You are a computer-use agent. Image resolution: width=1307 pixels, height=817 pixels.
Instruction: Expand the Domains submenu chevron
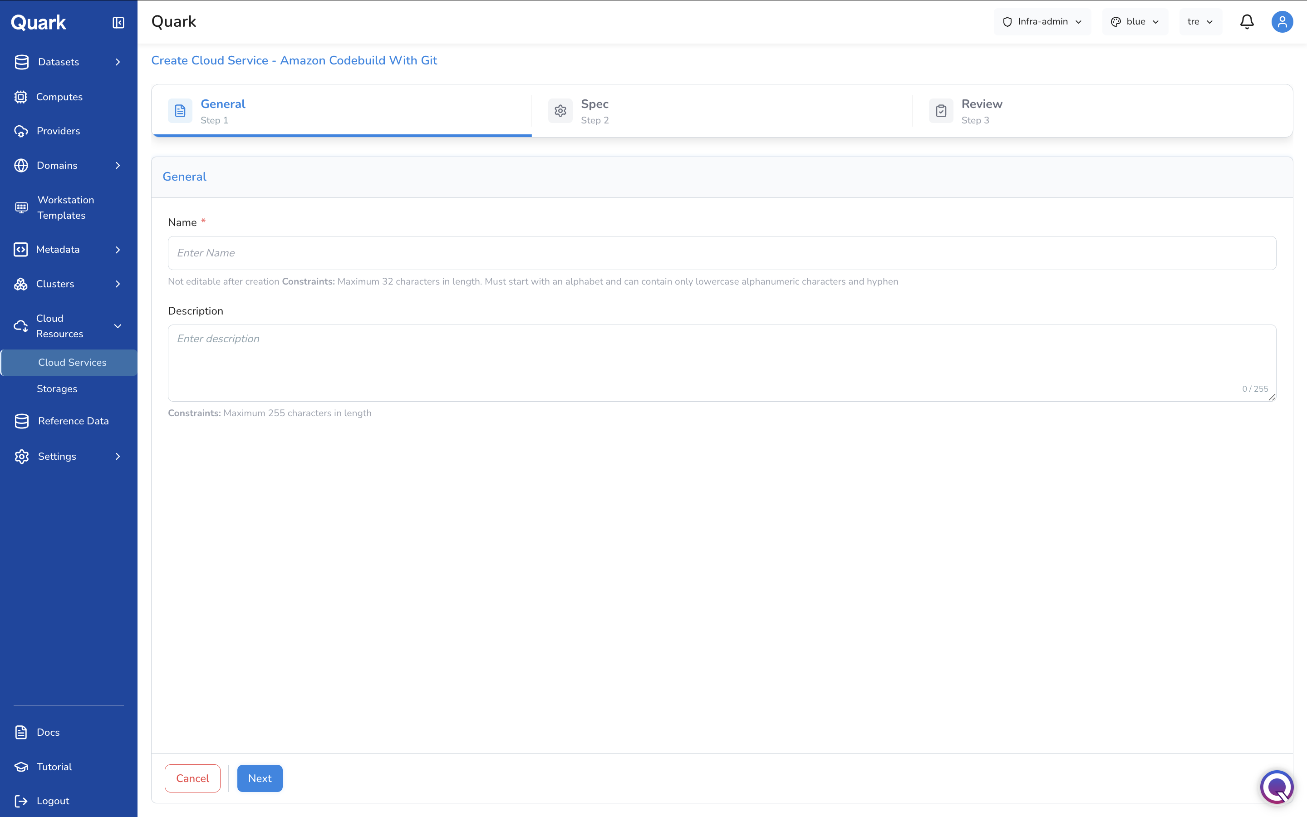tap(118, 165)
